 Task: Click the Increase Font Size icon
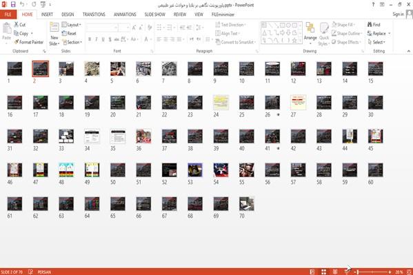134,28
